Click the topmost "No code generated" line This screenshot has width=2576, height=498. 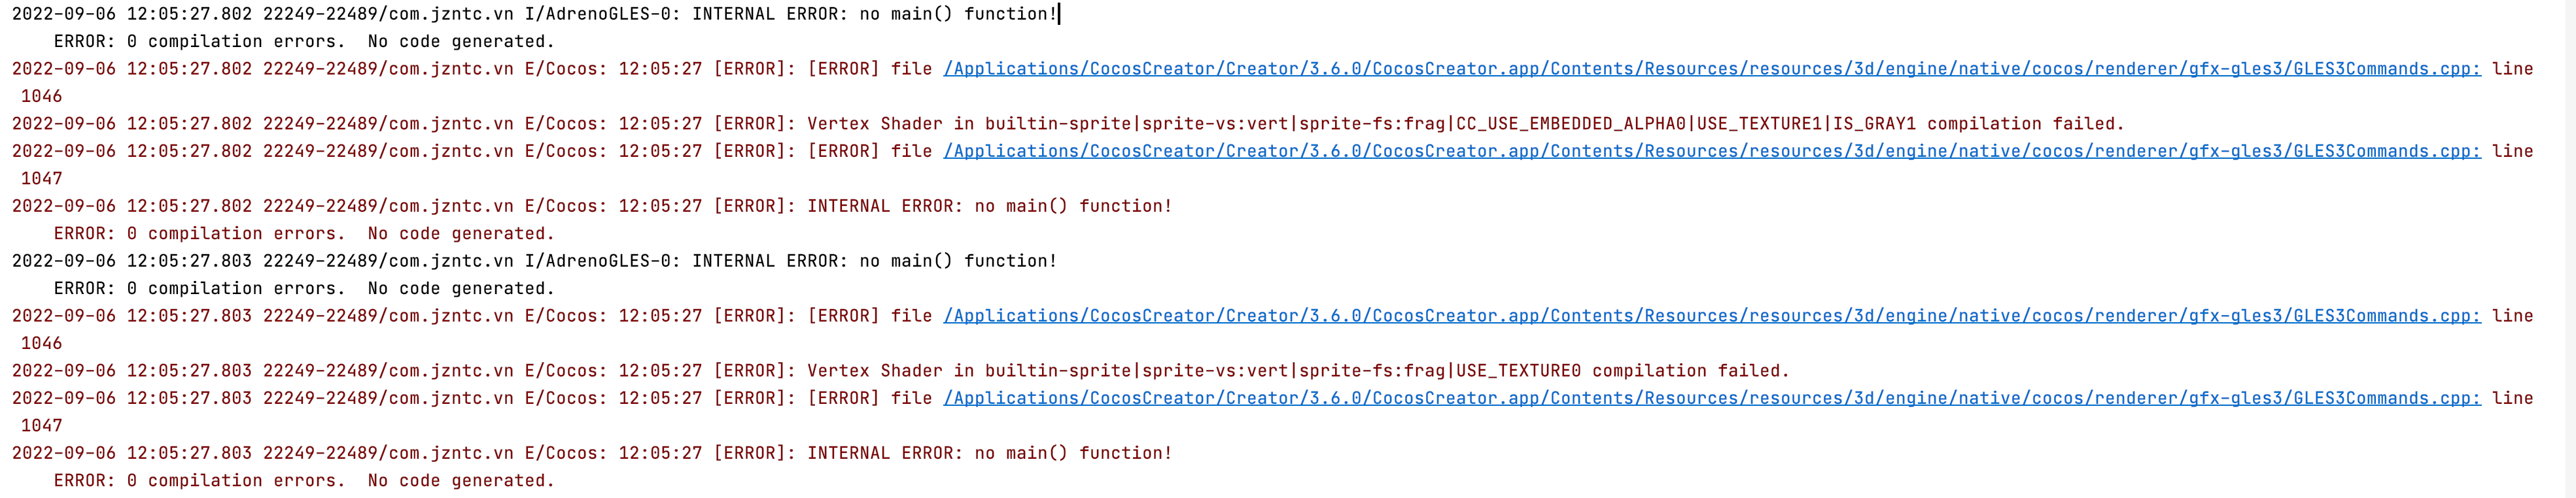(x=304, y=42)
